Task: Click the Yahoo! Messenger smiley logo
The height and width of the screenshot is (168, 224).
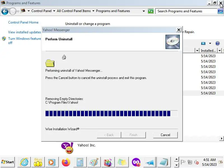Action: coord(67,148)
